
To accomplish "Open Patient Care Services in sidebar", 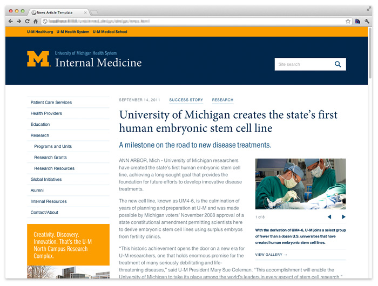I will pos(68,103).
